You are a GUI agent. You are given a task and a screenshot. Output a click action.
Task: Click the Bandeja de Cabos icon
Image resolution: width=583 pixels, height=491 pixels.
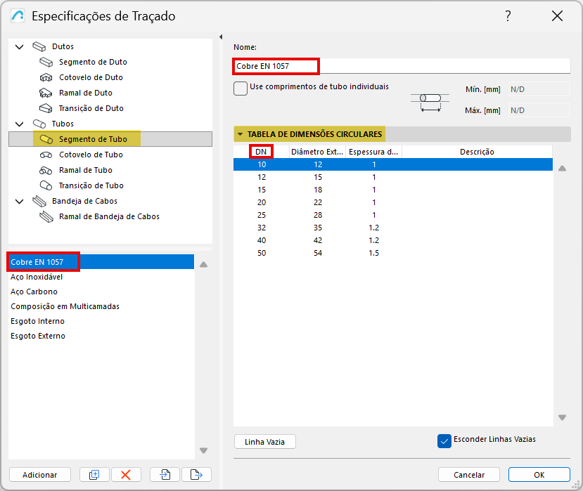[x=39, y=202]
